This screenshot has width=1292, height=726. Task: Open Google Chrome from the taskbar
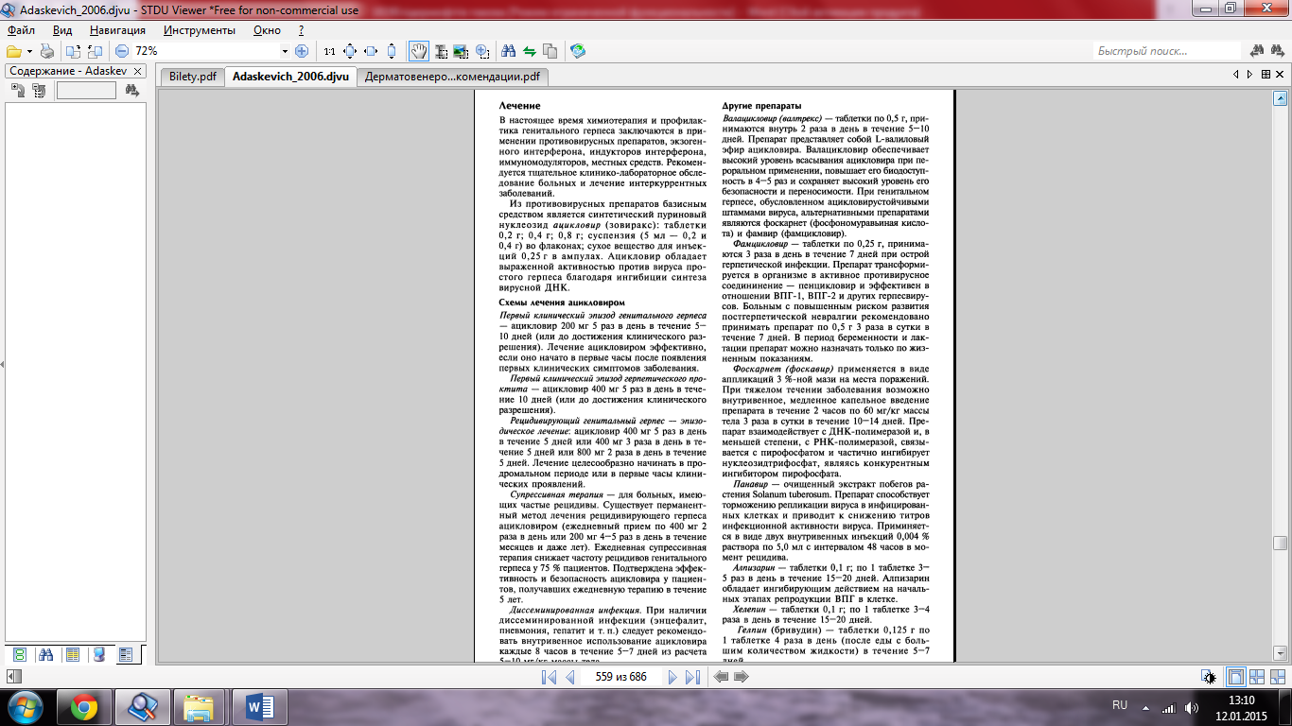coord(83,707)
